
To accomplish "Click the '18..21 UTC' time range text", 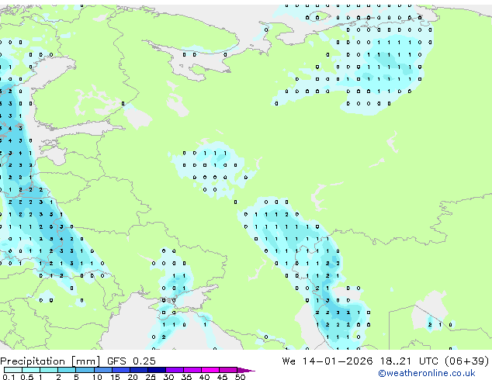I will [x=411, y=361].
